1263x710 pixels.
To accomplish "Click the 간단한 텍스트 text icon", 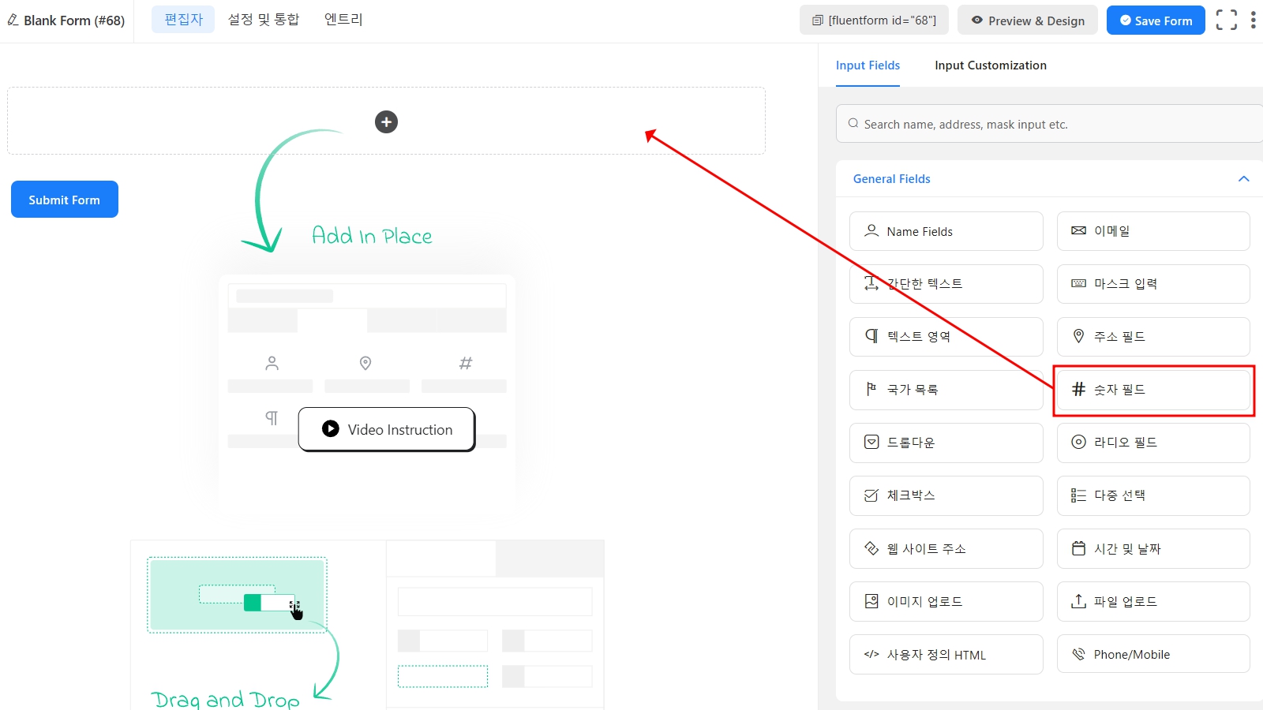I will coord(871,283).
